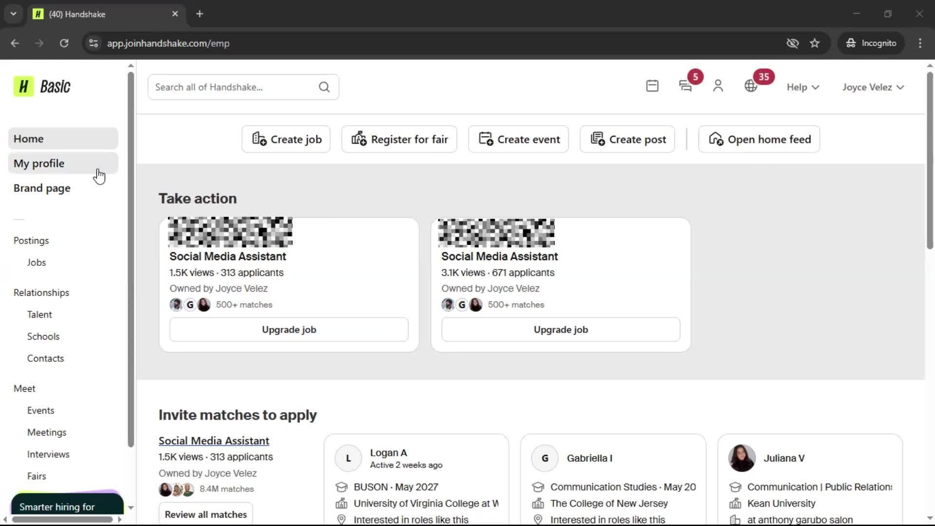935x526 pixels.
Task: Click Review all matches button
Action: click(206, 514)
